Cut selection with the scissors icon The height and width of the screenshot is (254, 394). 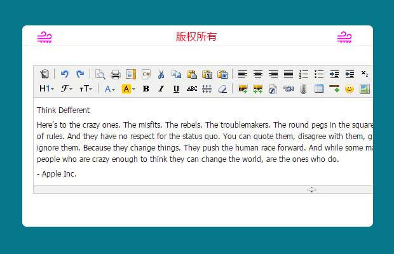[161, 74]
